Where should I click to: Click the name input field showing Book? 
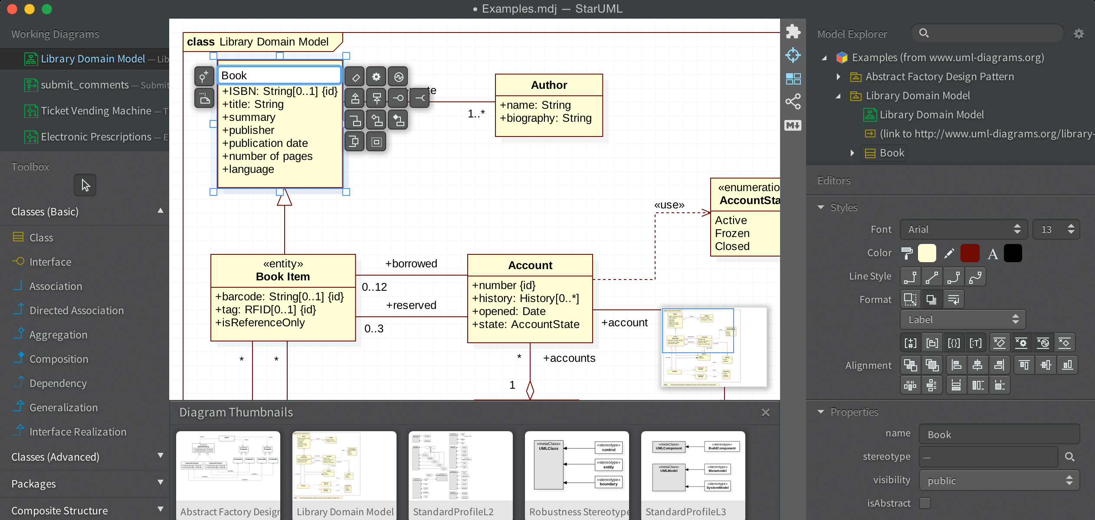coord(999,433)
